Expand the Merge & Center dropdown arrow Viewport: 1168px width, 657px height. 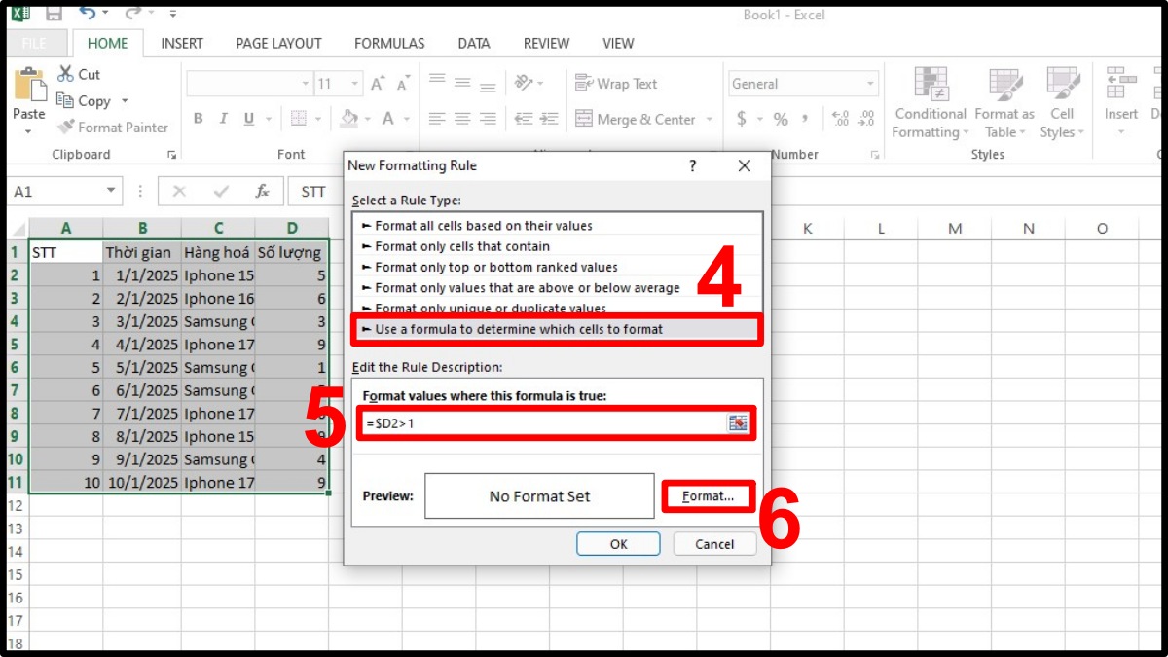(709, 120)
